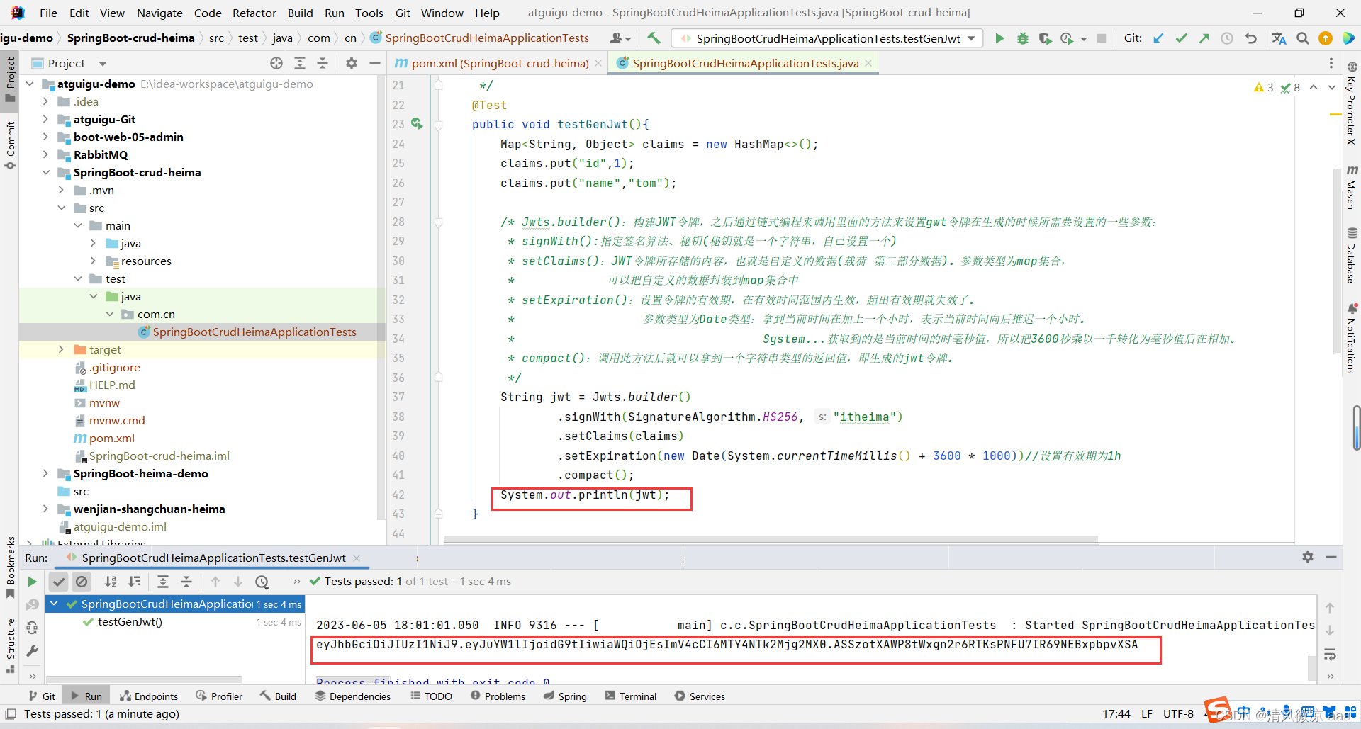
Task: Run with coverage icon in toolbar
Action: pyautogui.click(x=1045, y=38)
